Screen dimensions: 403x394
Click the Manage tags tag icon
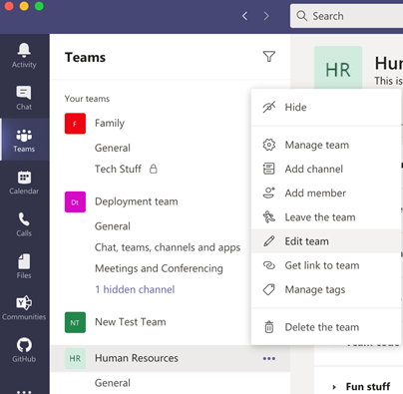tap(269, 289)
